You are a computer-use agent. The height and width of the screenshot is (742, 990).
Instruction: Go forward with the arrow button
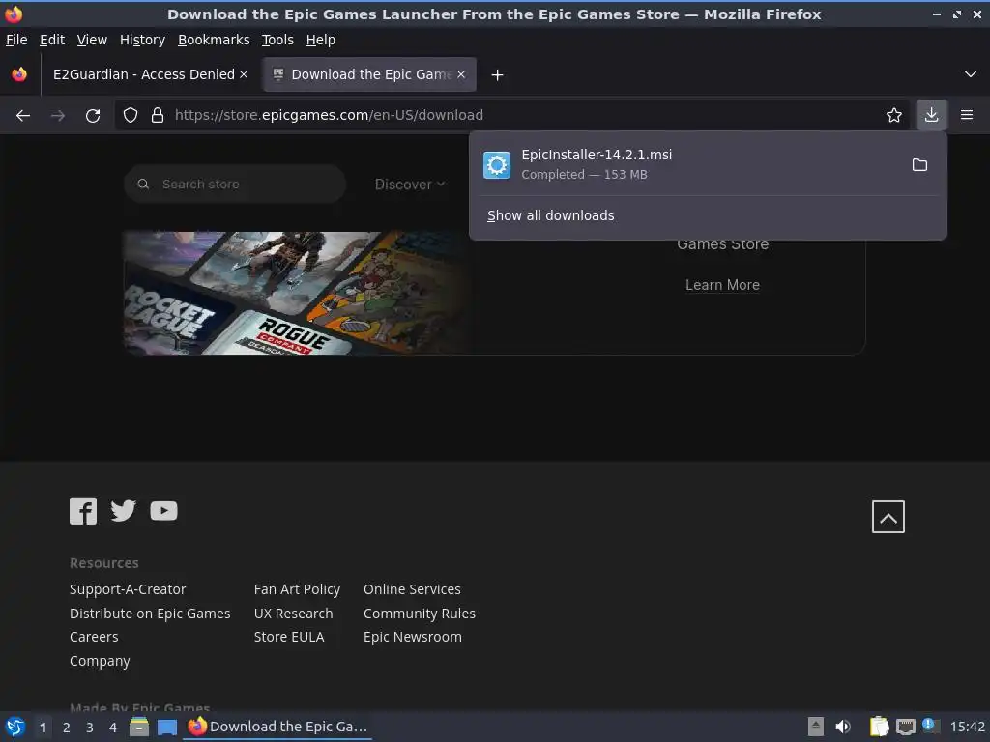(58, 116)
